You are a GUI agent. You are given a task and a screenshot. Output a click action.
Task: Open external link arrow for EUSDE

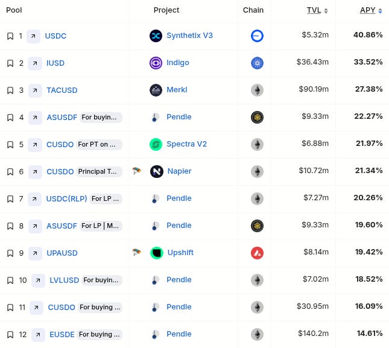click(38, 335)
